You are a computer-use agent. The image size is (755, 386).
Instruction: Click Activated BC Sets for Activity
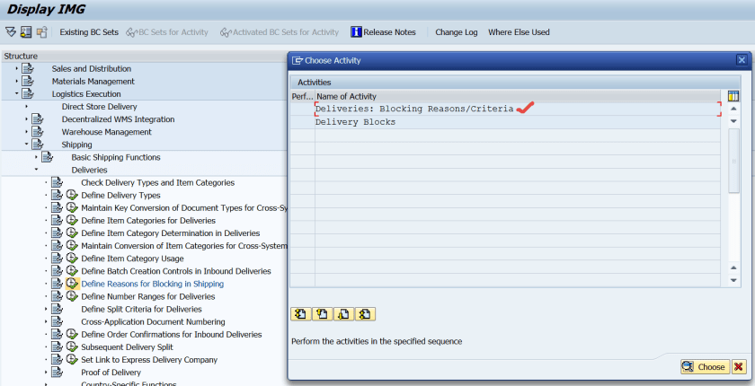pyautogui.click(x=280, y=32)
